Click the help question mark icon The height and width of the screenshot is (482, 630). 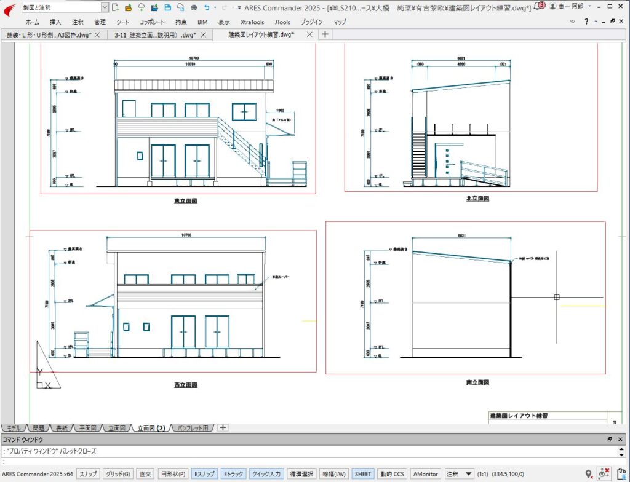click(586, 22)
